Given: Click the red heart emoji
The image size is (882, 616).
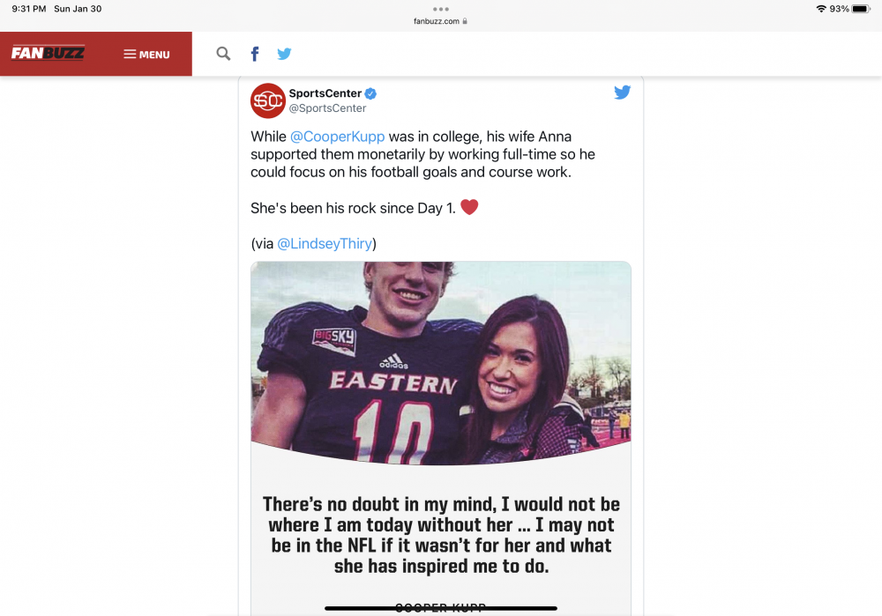Looking at the screenshot, I should [469, 207].
